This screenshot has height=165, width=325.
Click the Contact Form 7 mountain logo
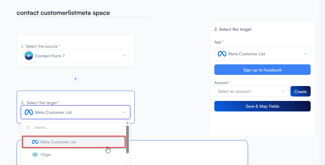pos(29,56)
